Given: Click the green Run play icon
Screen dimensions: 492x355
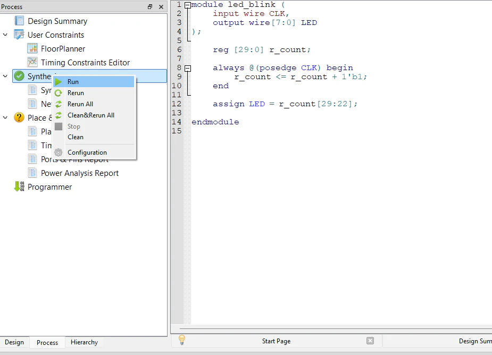Looking at the screenshot, I should pyautogui.click(x=59, y=82).
